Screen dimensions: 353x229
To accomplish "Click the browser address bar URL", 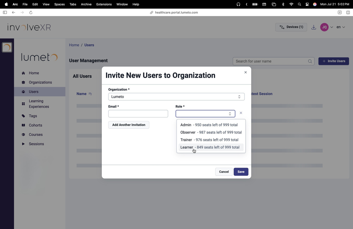I will point(176,13).
